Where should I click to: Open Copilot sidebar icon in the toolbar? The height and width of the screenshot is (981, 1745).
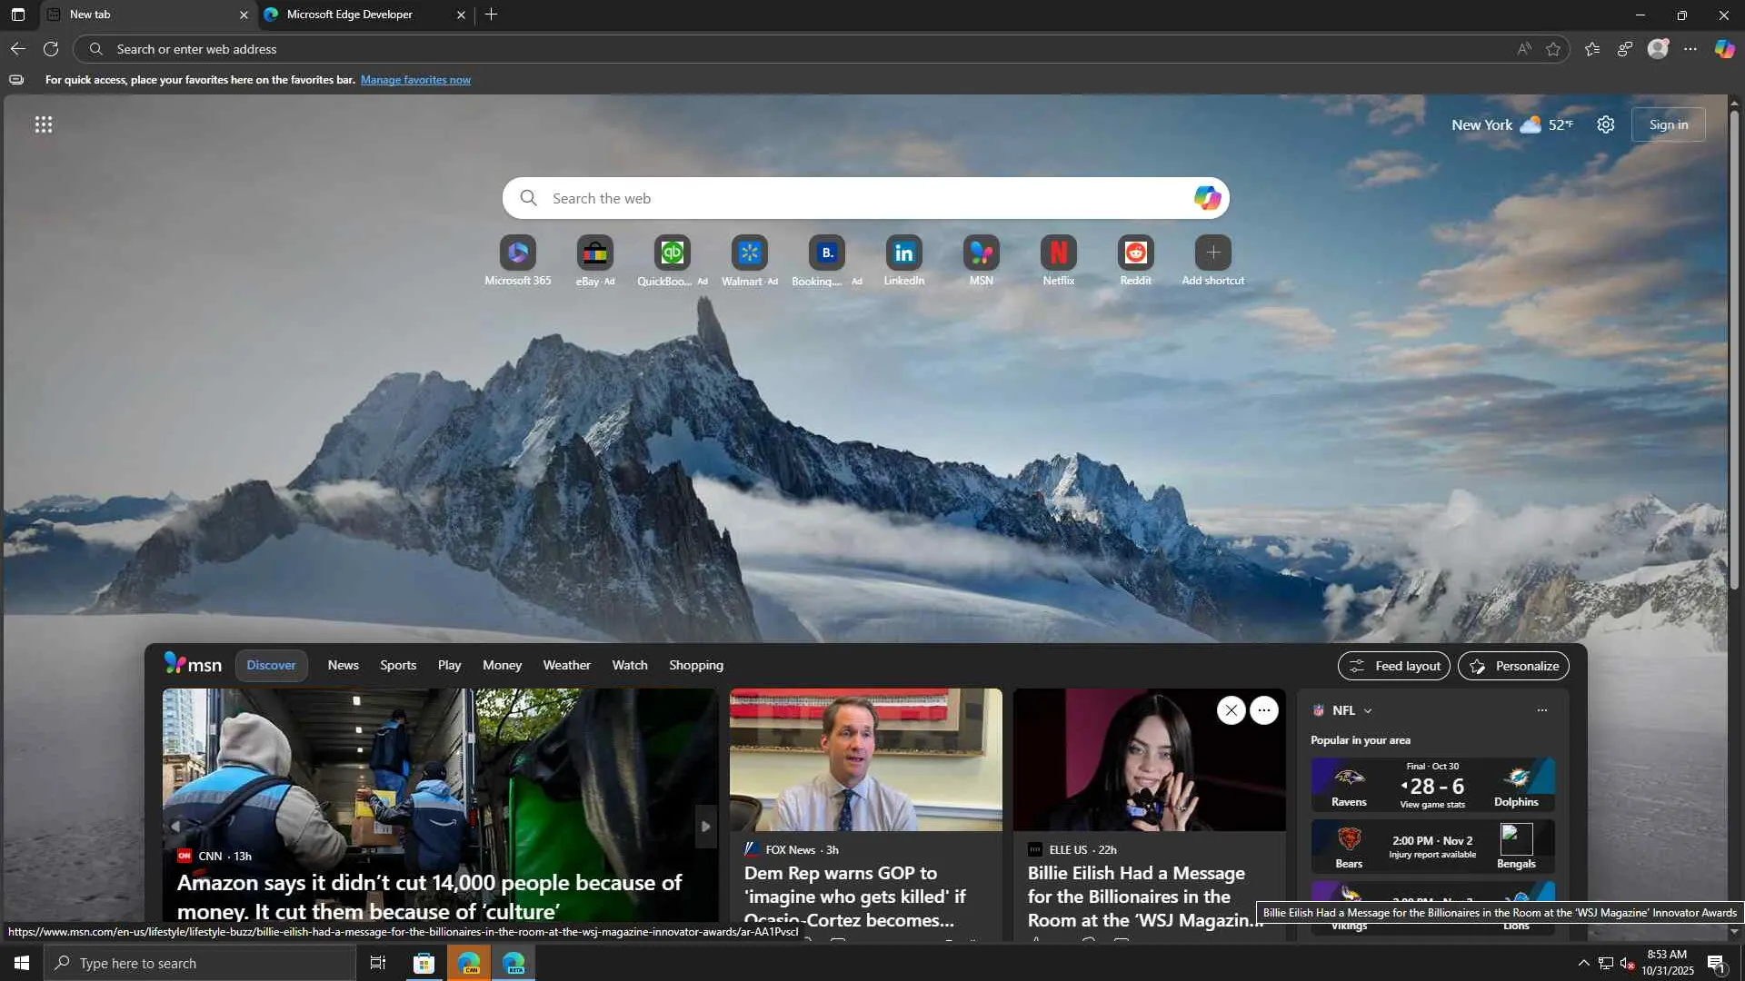[1724, 49]
